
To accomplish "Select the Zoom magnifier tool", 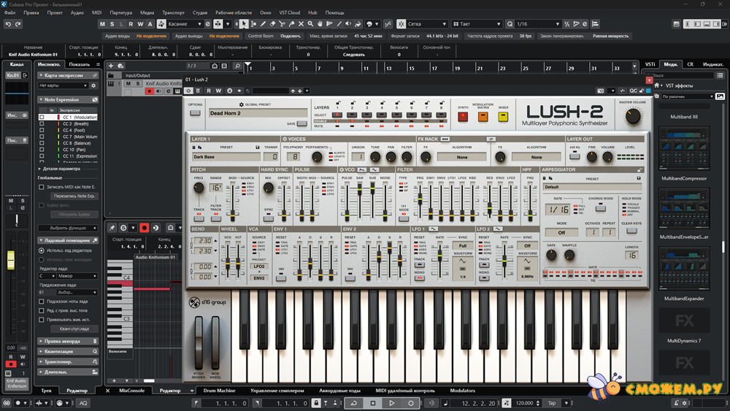I will tap(310, 24).
